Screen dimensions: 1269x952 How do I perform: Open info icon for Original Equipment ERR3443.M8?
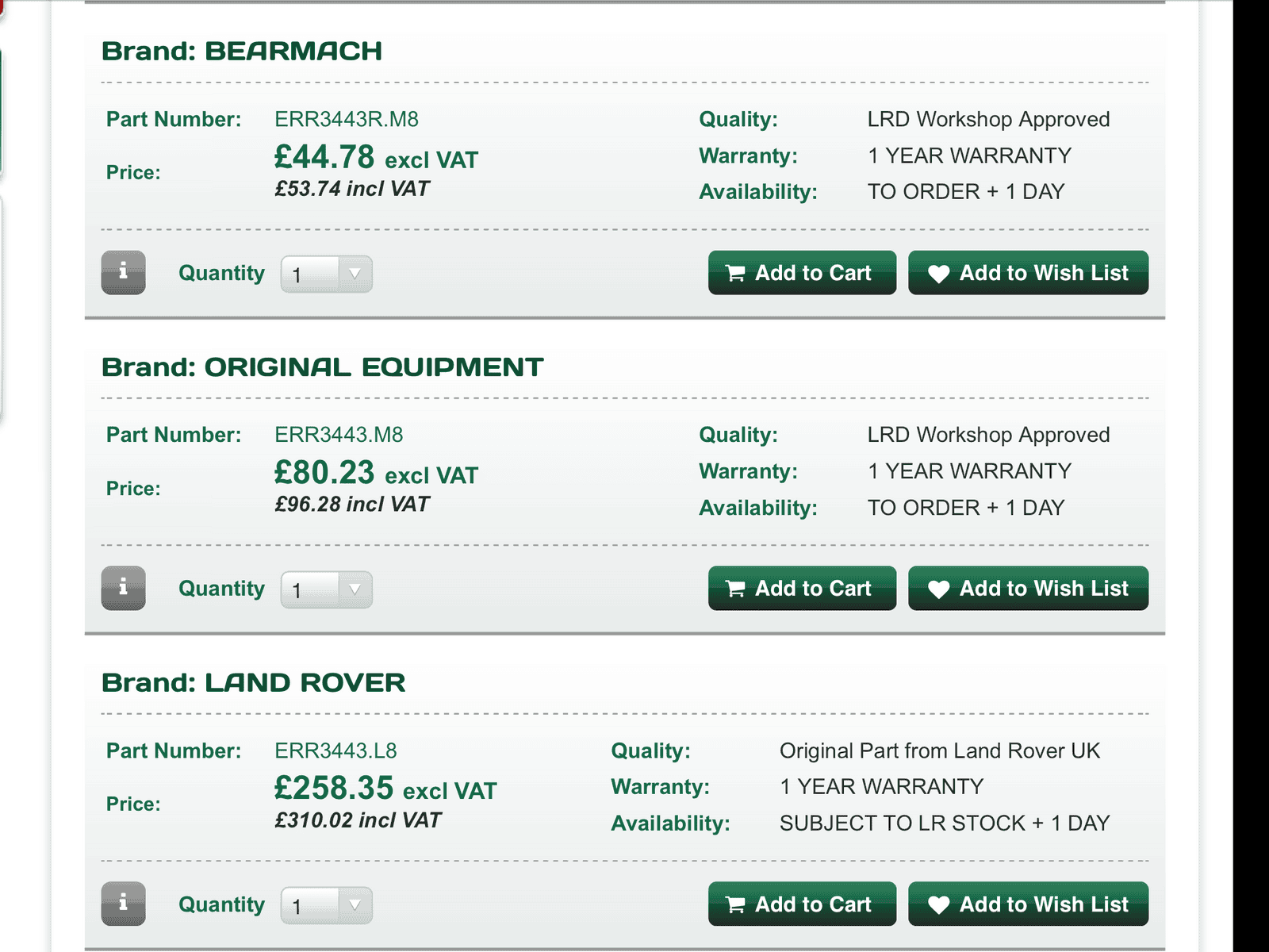coord(123,589)
